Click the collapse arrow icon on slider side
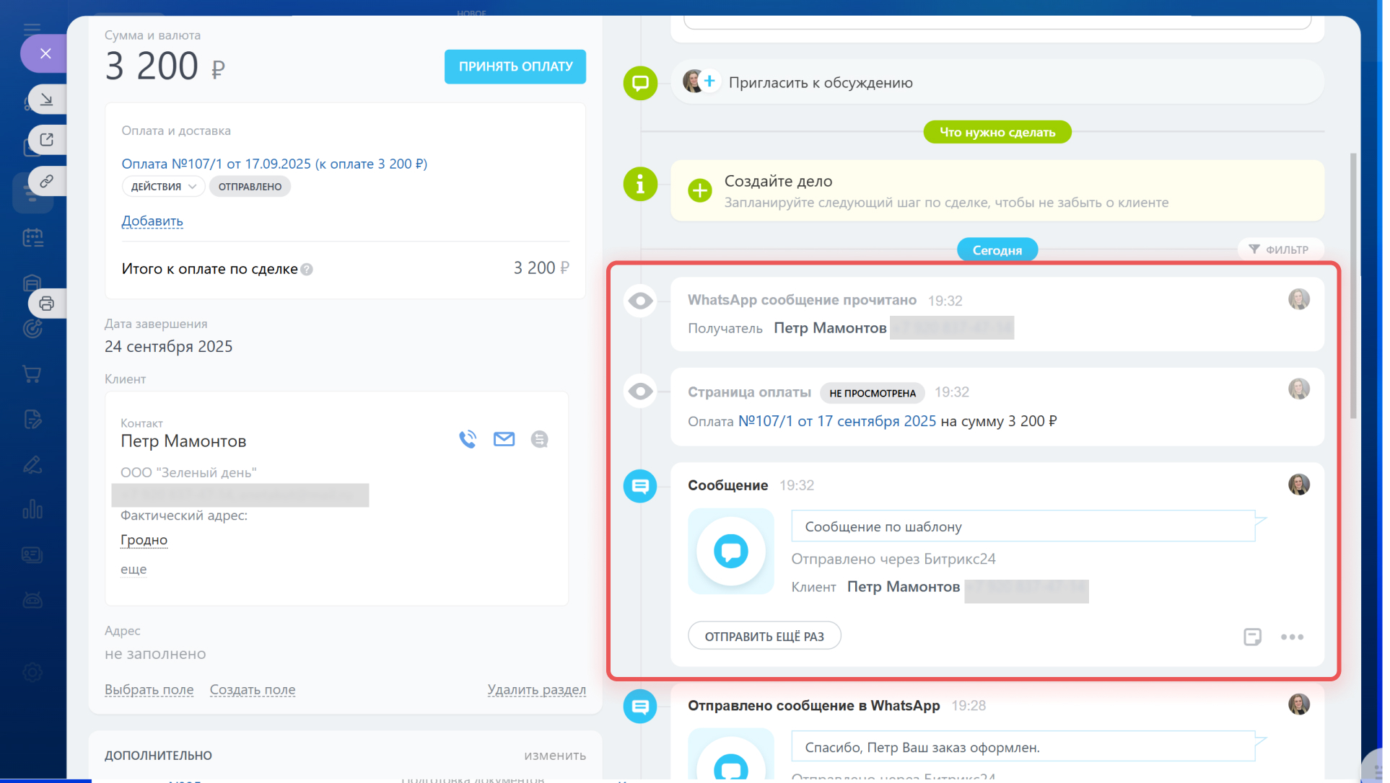This screenshot has height=783, width=1390. [47, 99]
